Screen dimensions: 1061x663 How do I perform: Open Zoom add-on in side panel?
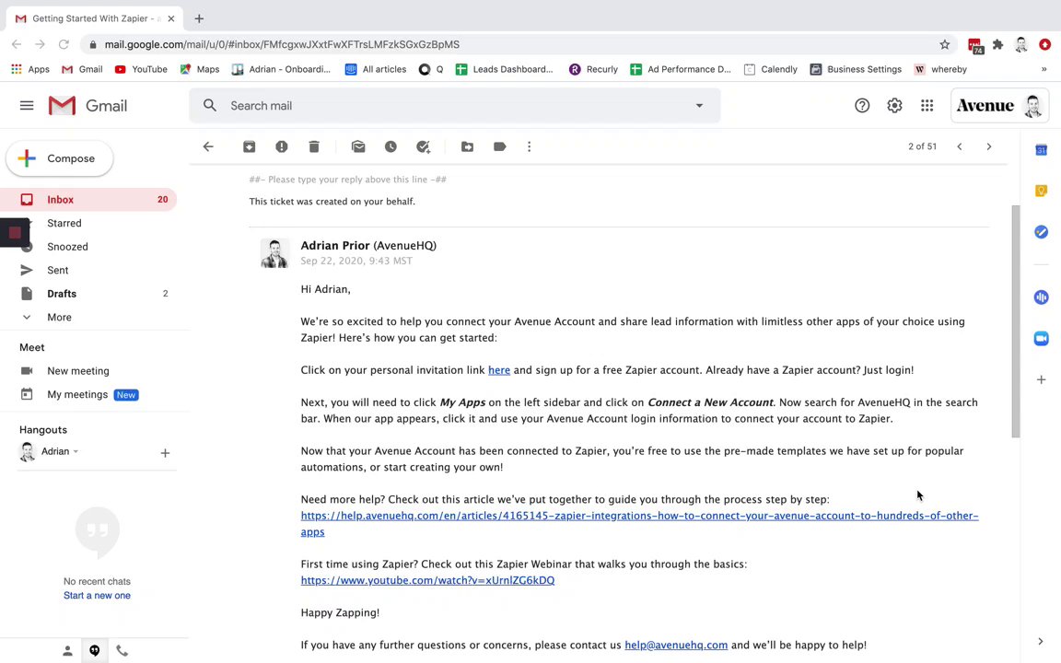point(1042,338)
